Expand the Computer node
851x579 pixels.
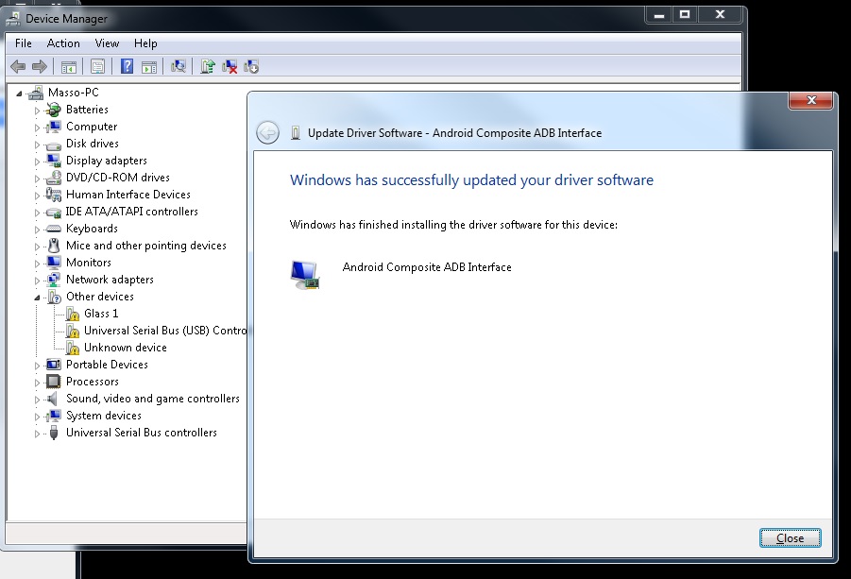click(x=37, y=127)
